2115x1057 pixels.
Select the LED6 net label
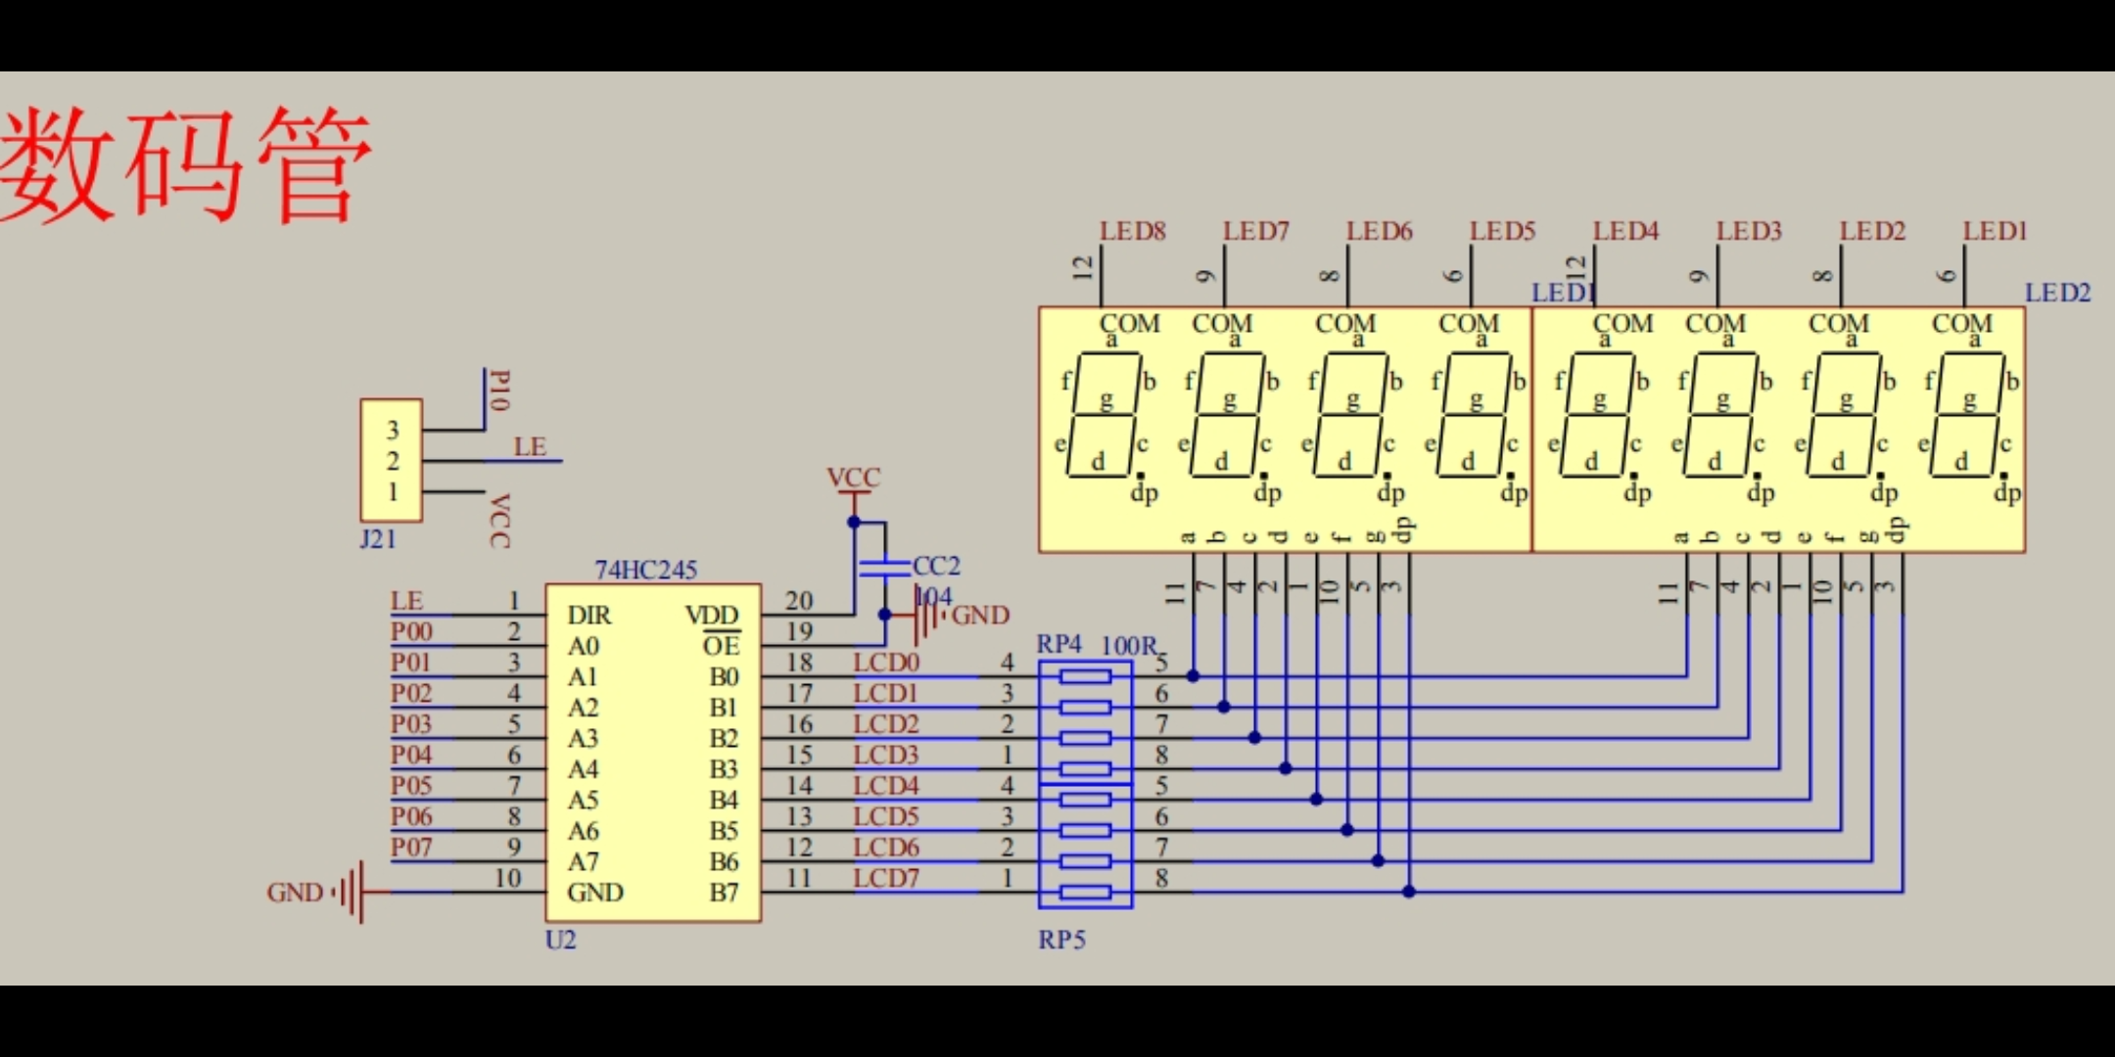pos(1380,231)
